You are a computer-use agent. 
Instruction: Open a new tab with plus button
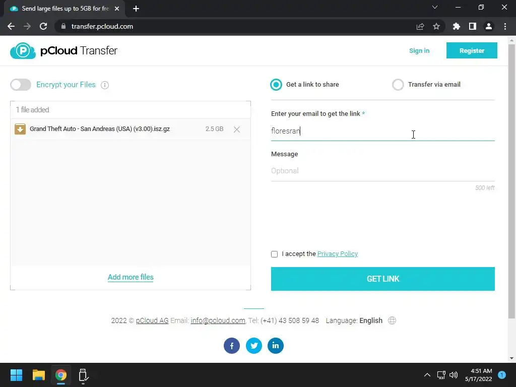point(136,9)
